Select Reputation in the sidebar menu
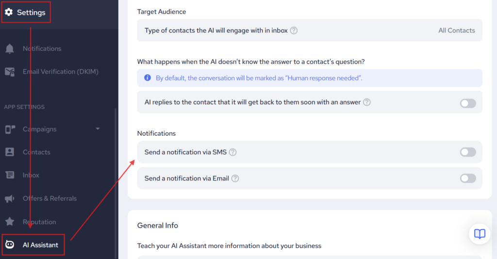This screenshot has width=497, height=259. coord(39,222)
